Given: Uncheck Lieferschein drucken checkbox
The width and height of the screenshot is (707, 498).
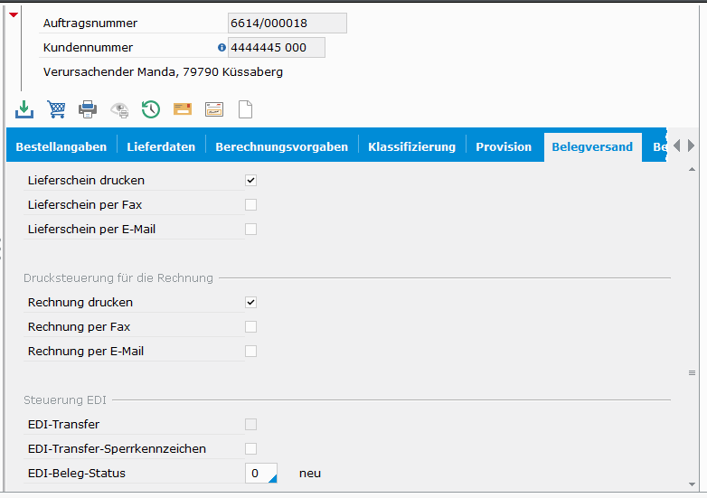Looking at the screenshot, I should (251, 181).
